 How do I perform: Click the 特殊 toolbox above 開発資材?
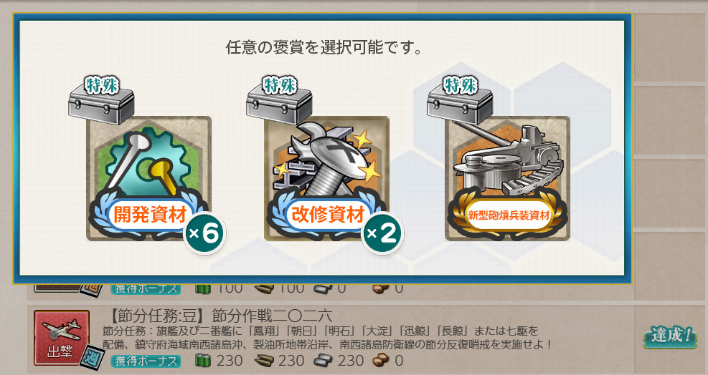pyautogui.click(x=101, y=100)
